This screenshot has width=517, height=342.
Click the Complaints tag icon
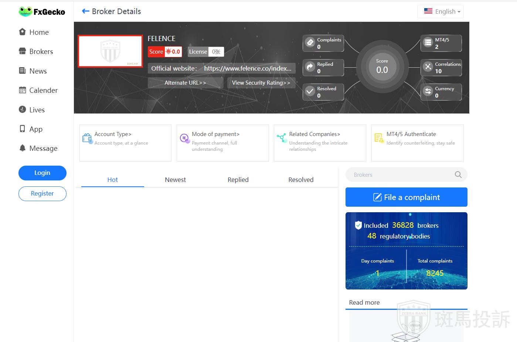310,43
